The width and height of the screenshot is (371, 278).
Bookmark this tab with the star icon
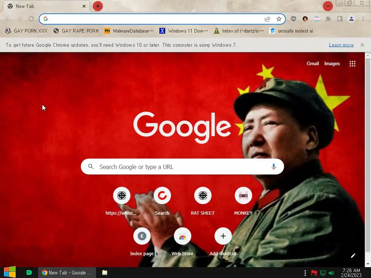pos(279,19)
